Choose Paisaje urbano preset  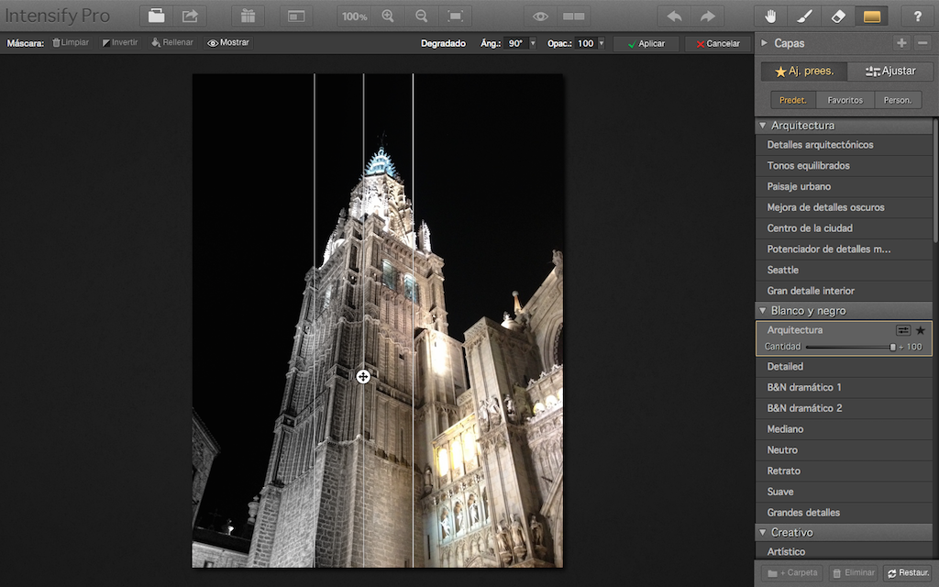tap(844, 187)
